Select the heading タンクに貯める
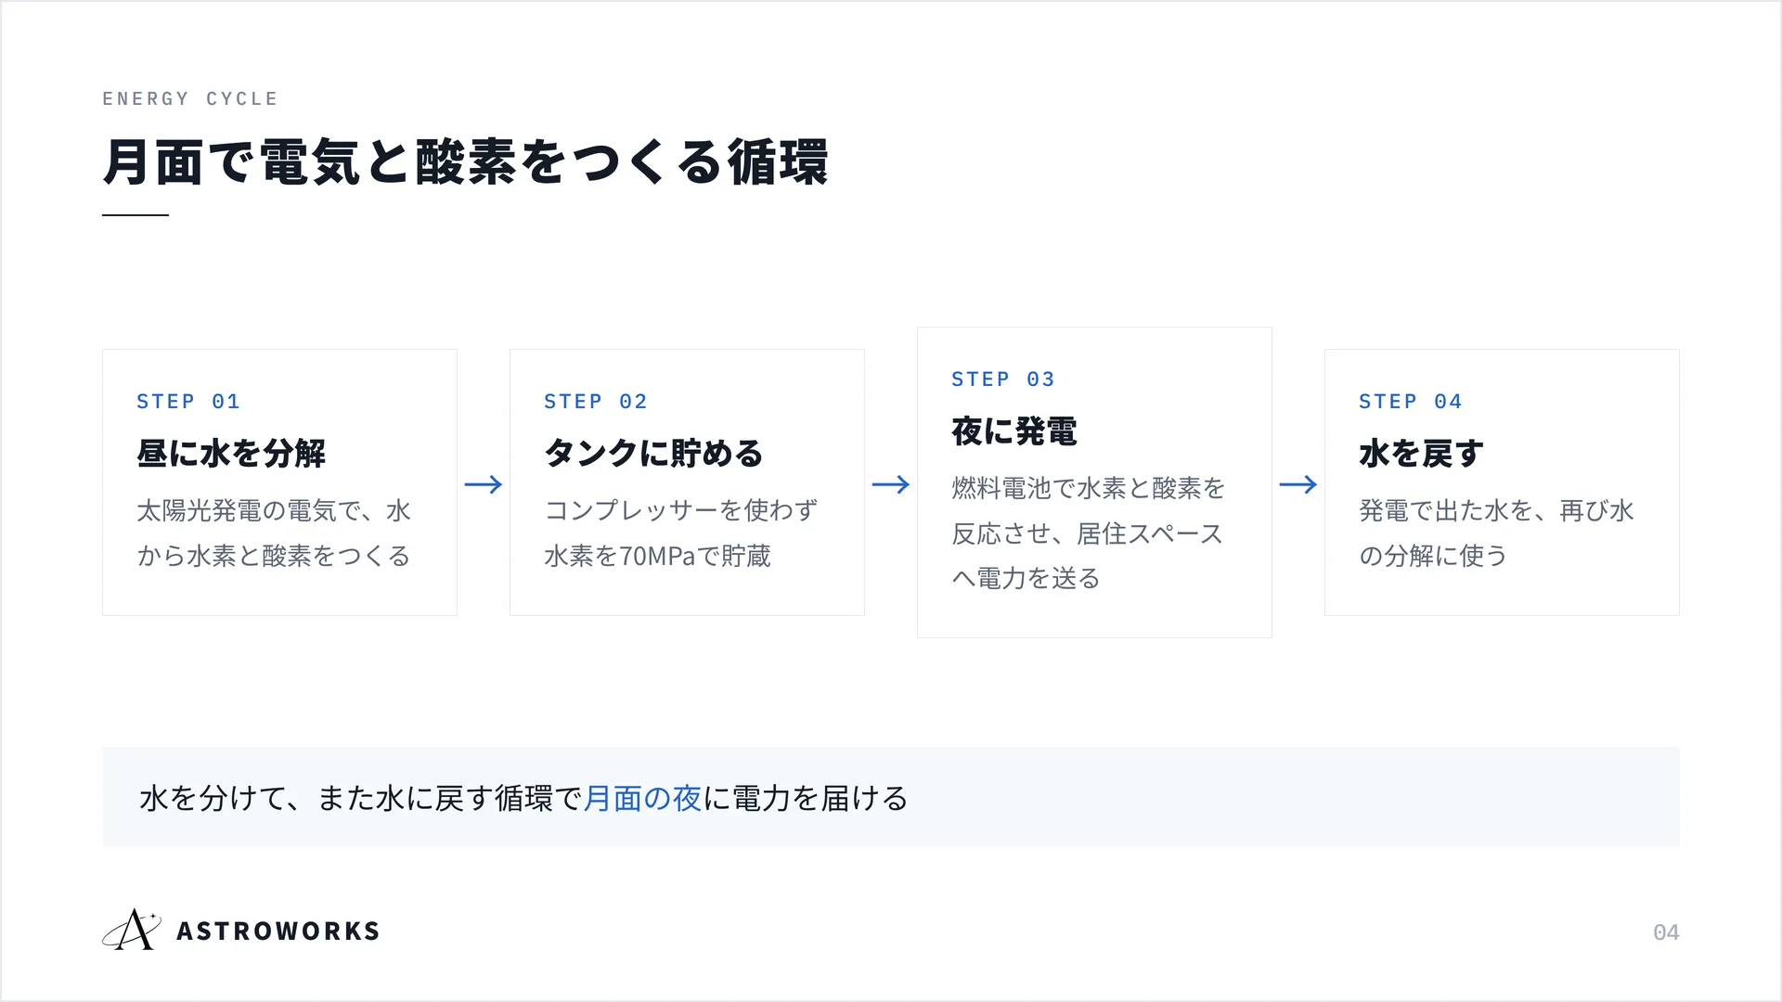Screen dimensions: 1782x1002 pyautogui.click(x=653, y=454)
